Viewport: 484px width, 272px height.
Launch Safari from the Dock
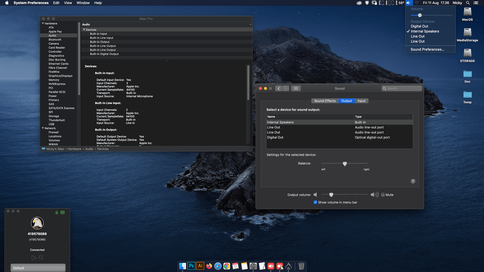(x=218, y=266)
